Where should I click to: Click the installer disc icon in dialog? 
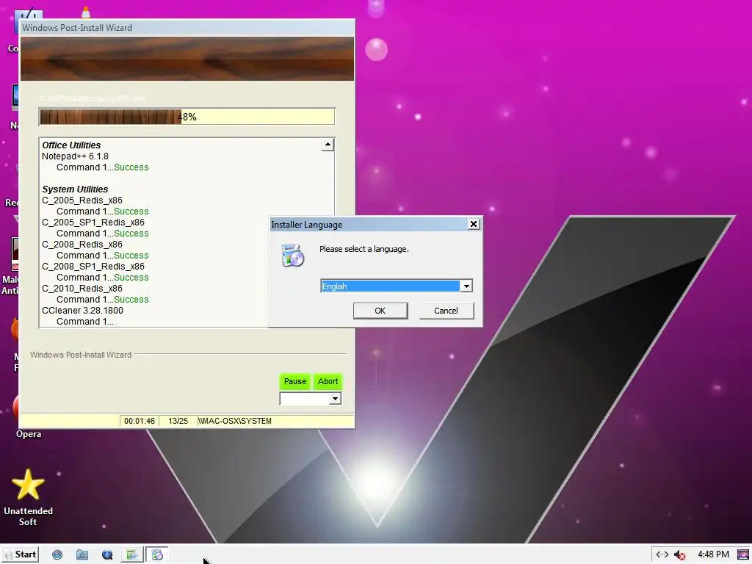coord(292,255)
